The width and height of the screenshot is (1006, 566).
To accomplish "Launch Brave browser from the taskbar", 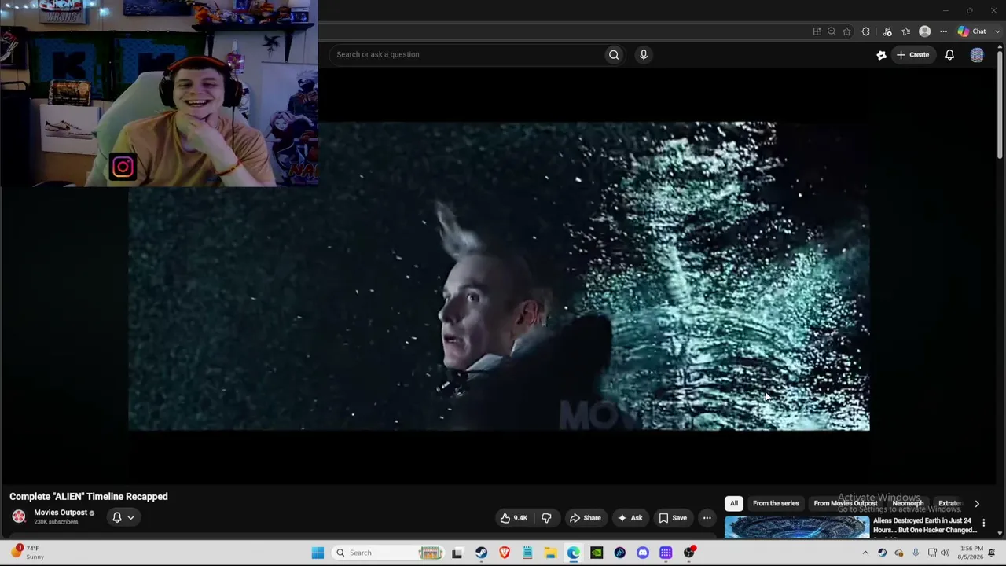I will (505, 553).
